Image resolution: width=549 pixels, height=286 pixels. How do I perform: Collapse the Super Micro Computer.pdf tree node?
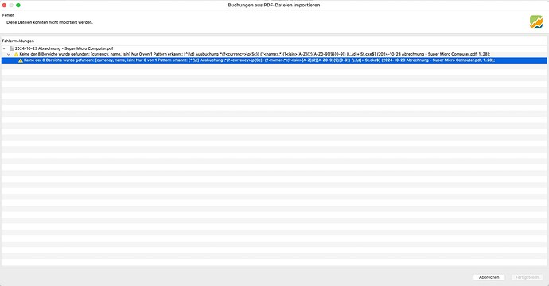4,48
